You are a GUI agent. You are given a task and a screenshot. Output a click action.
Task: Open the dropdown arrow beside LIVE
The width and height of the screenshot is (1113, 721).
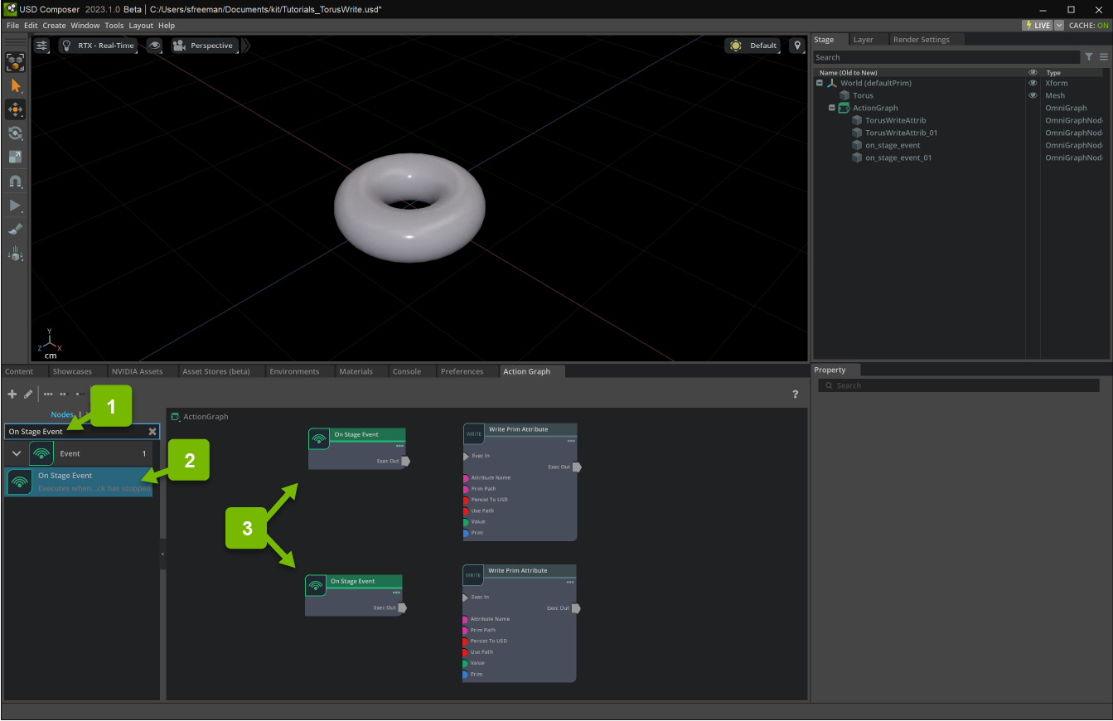pos(1058,26)
